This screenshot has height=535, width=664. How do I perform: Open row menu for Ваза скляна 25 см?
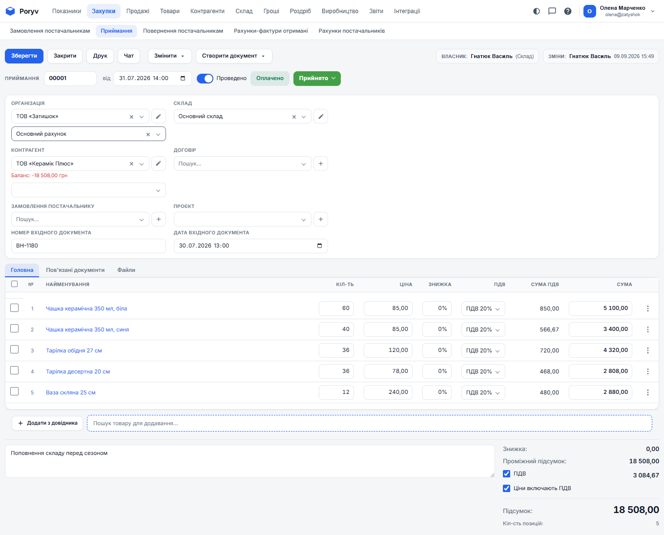pos(648,392)
